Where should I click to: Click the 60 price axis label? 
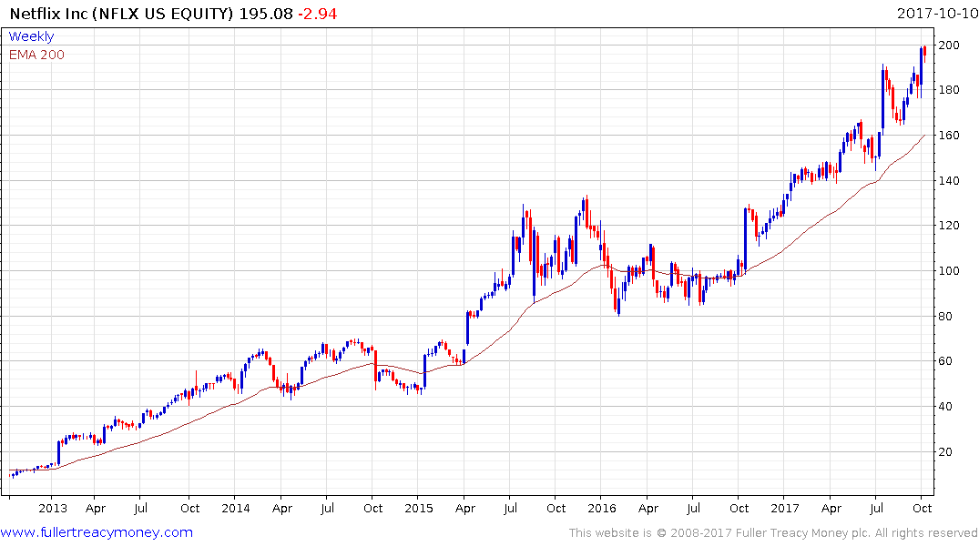tap(945, 361)
